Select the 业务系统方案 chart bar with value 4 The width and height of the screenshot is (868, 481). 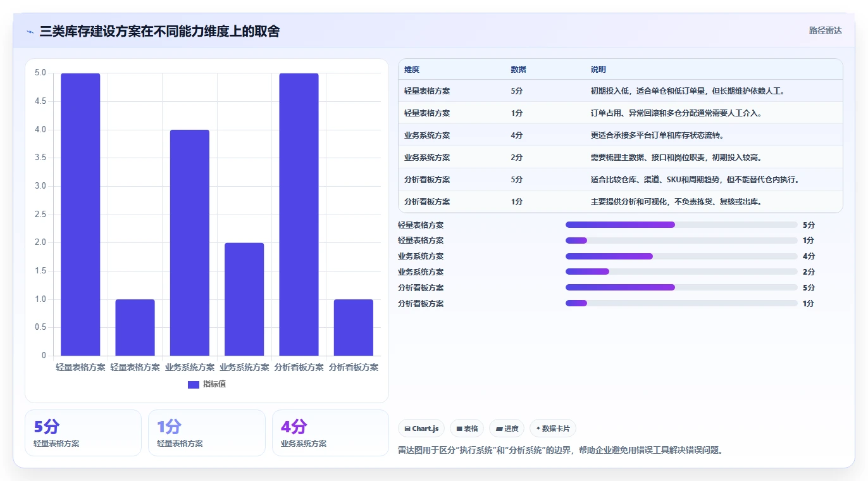coord(190,243)
